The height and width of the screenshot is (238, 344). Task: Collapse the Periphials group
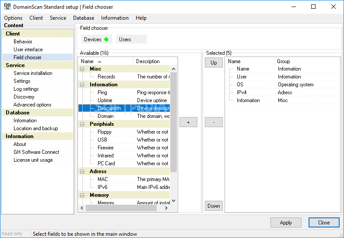click(x=82, y=124)
